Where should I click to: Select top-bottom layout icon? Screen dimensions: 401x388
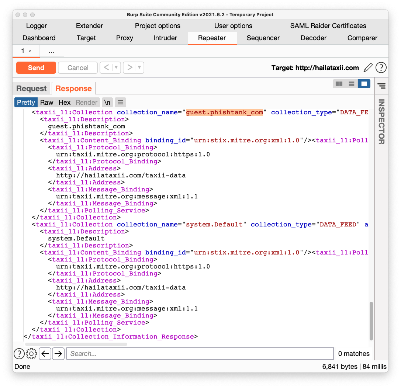(x=352, y=84)
